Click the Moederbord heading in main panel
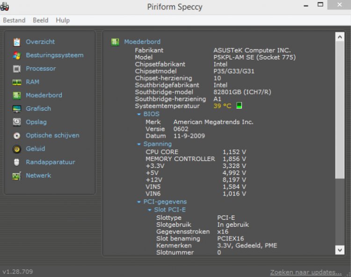The height and width of the screenshot is (277, 351). [142, 42]
